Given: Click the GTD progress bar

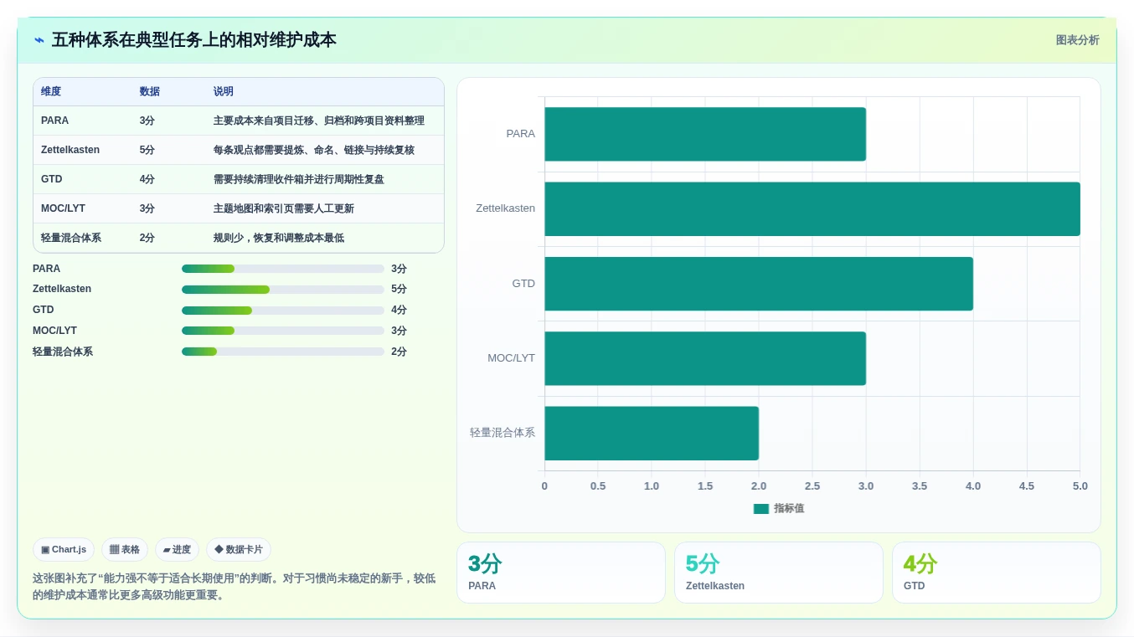Looking at the screenshot, I should coord(283,311).
